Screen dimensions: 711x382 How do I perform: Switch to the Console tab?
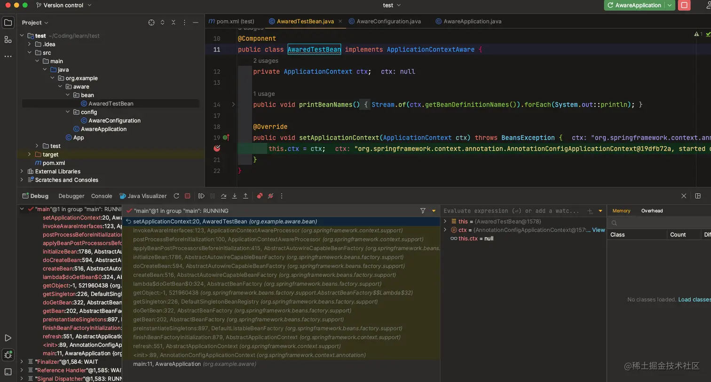(x=102, y=196)
